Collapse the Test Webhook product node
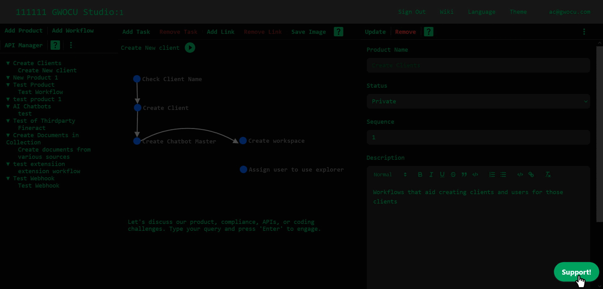 coord(8,178)
